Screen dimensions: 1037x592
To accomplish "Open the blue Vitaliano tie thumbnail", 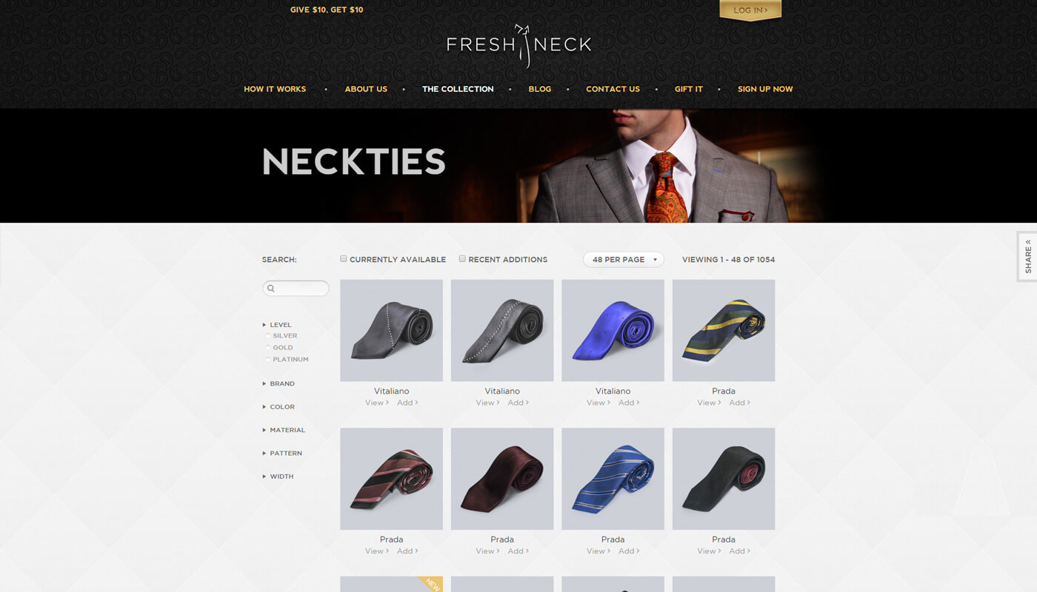I will pyautogui.click(x=613, y=330).
